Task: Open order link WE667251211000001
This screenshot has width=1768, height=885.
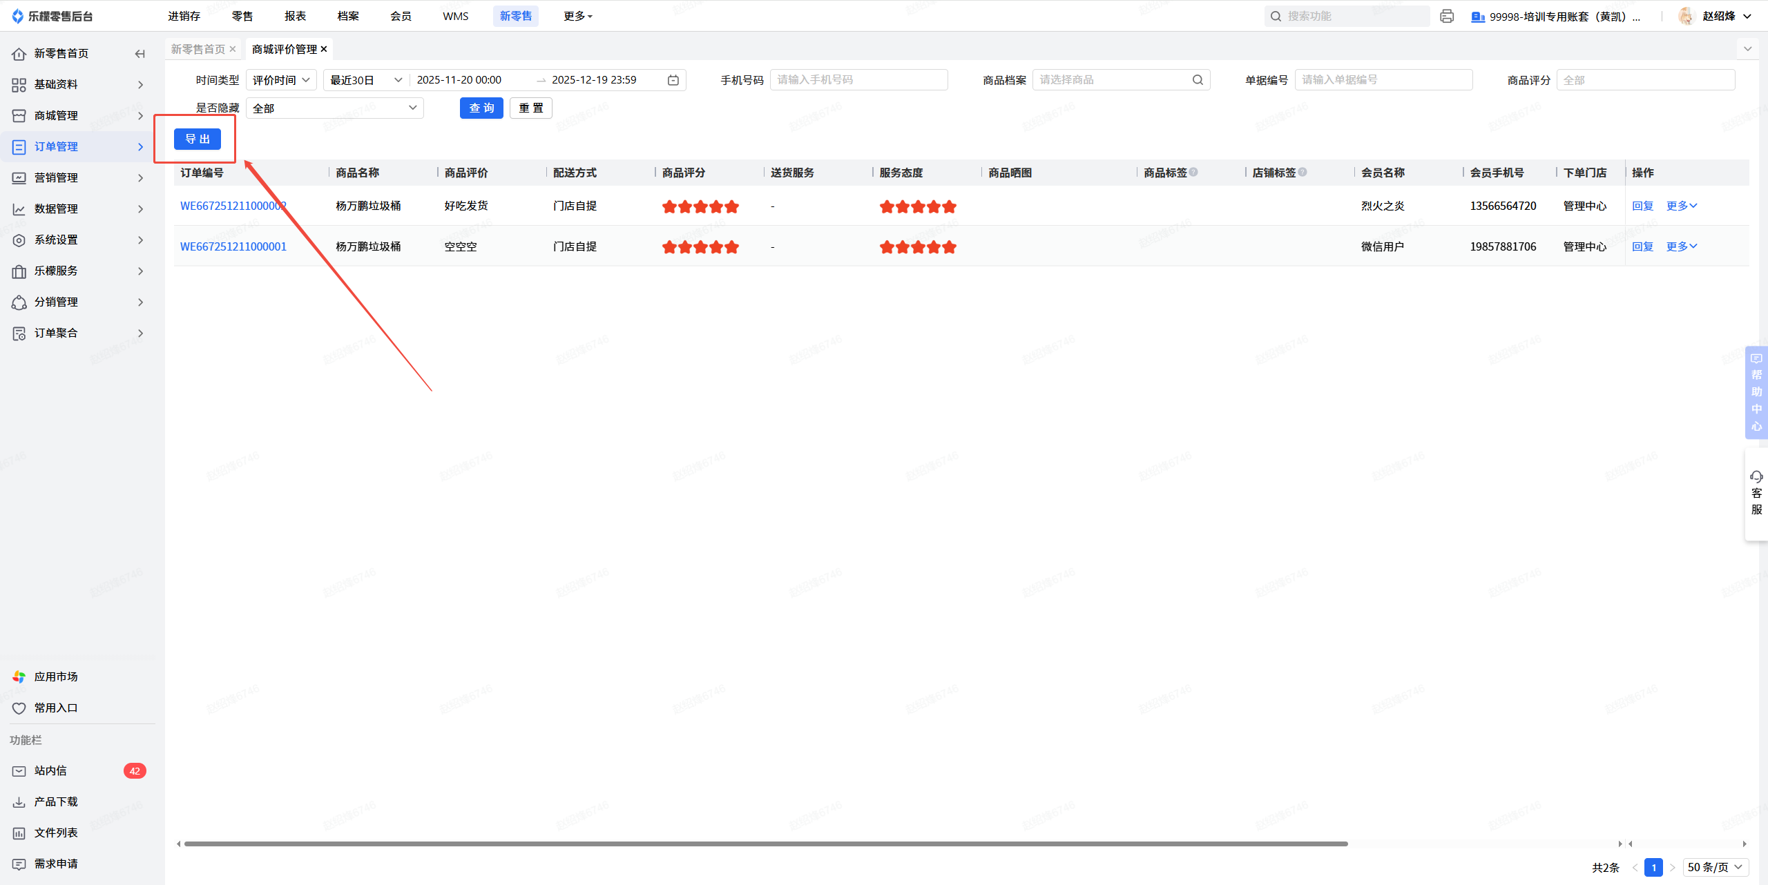Action: 233,246
